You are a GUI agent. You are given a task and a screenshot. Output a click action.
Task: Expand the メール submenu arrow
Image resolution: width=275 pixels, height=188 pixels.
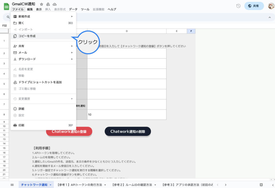[72, 52]
